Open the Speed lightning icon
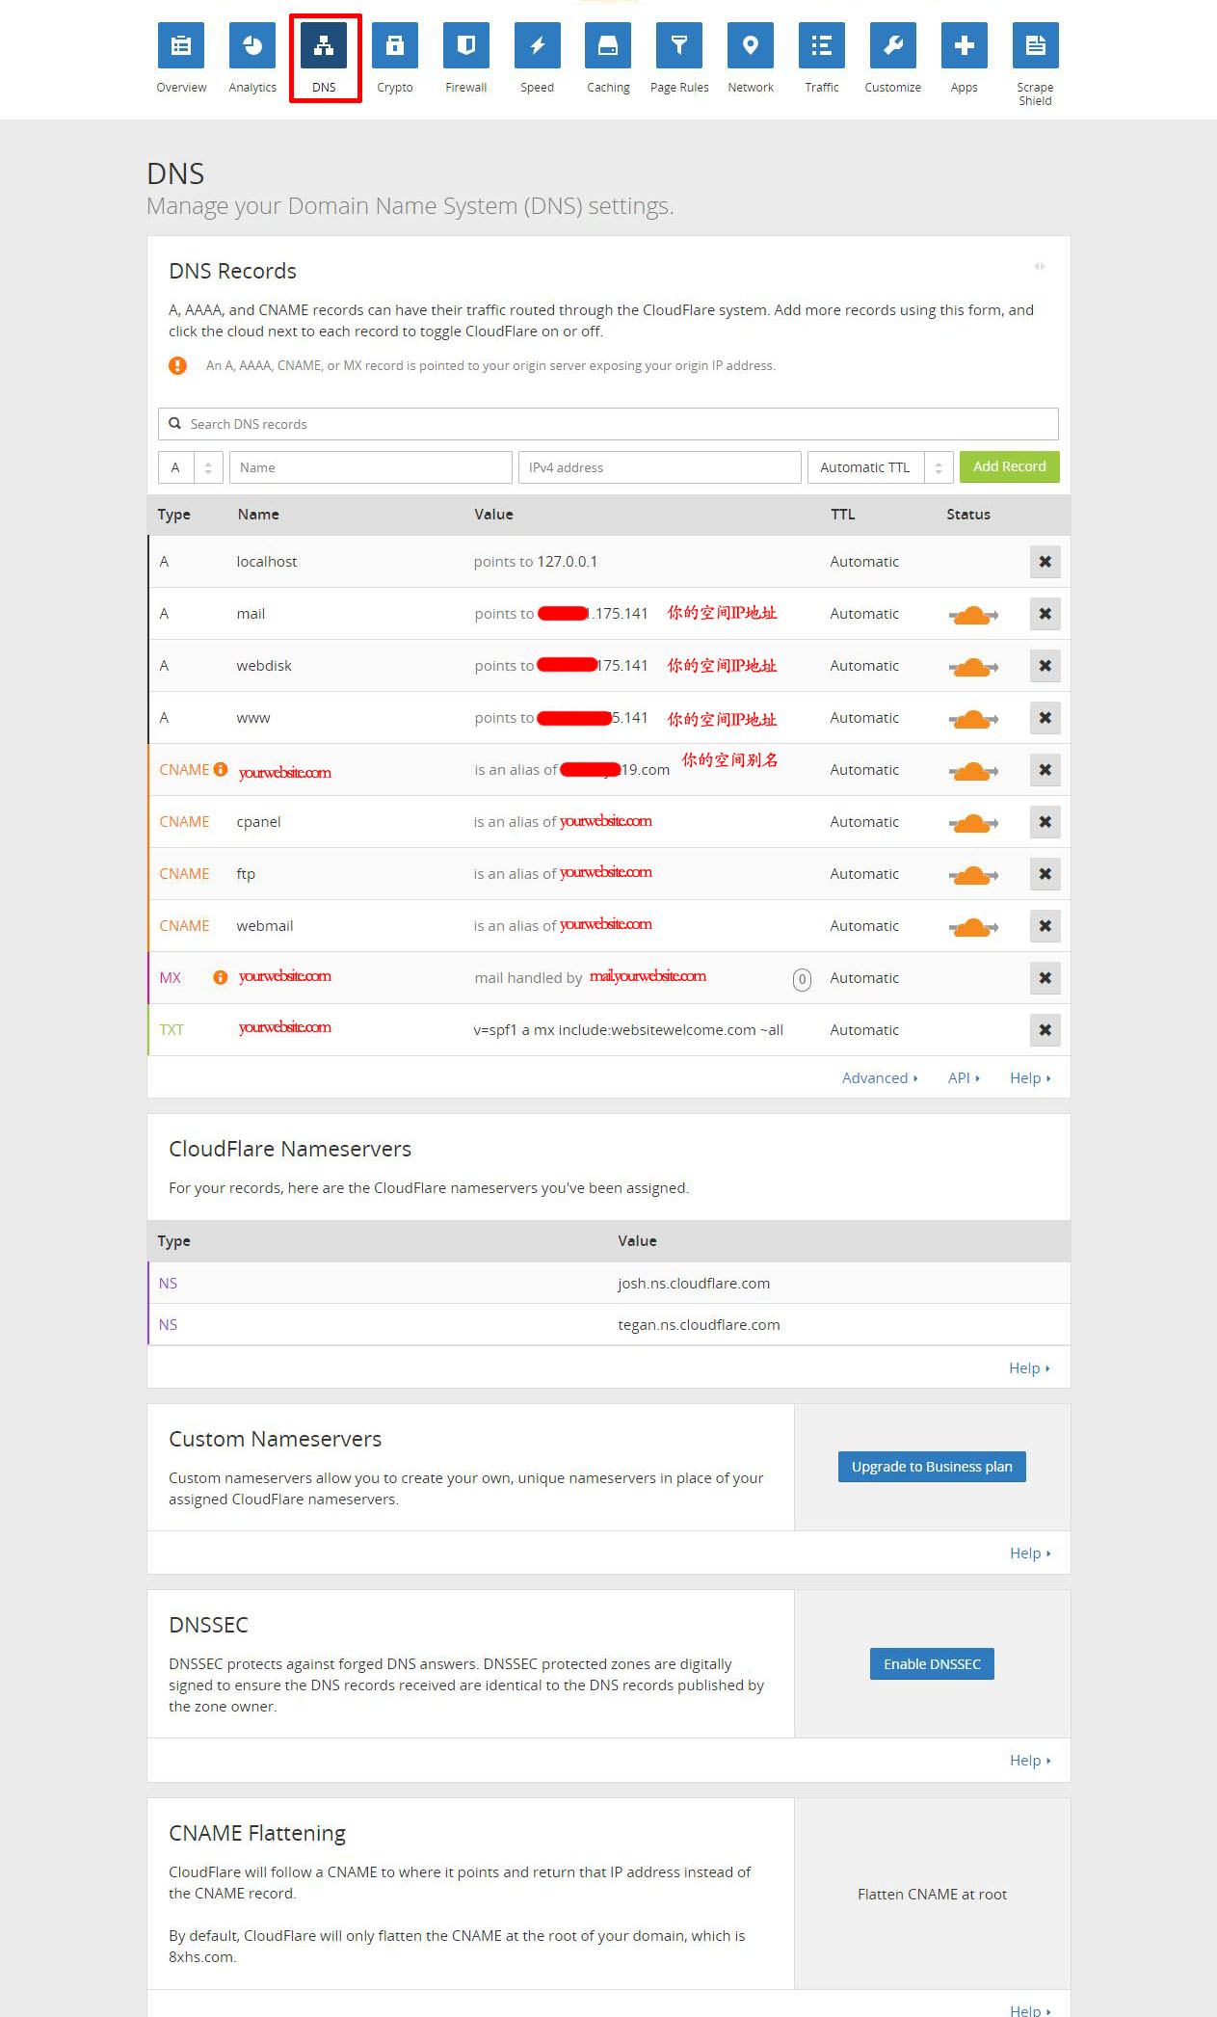Screen dimensions: 1217x2017 (538, 45)
